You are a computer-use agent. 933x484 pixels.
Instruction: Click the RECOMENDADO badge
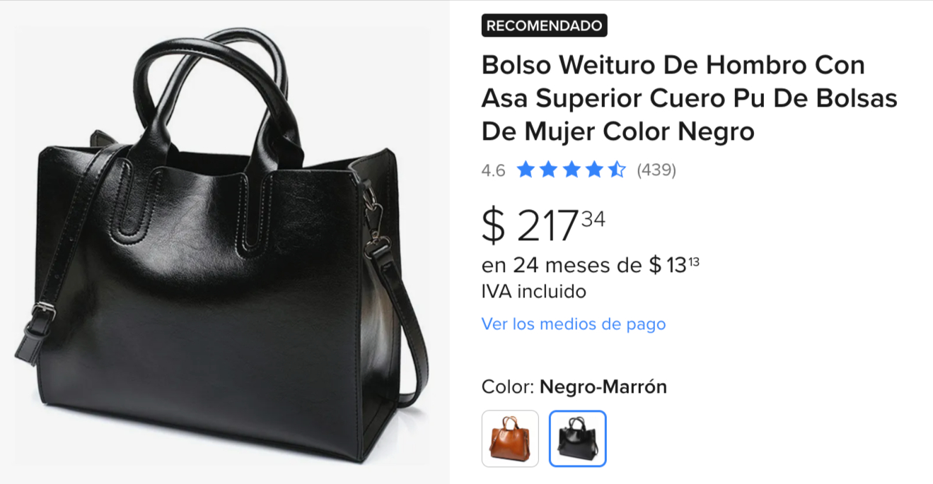point(545,26)
